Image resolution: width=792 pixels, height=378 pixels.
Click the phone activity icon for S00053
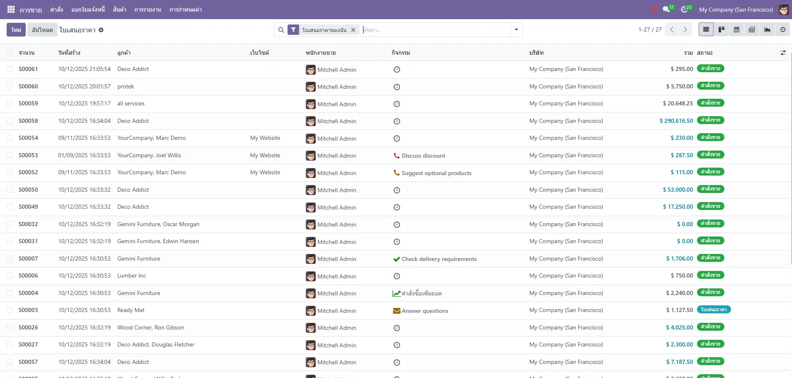[396, 156]
